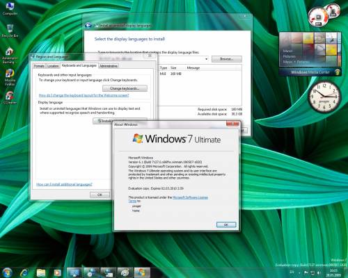Open the Microsoft Software License Terms link
Image resolution: width=348 pixels, height=278 pixels.
[x=190, y=197]
